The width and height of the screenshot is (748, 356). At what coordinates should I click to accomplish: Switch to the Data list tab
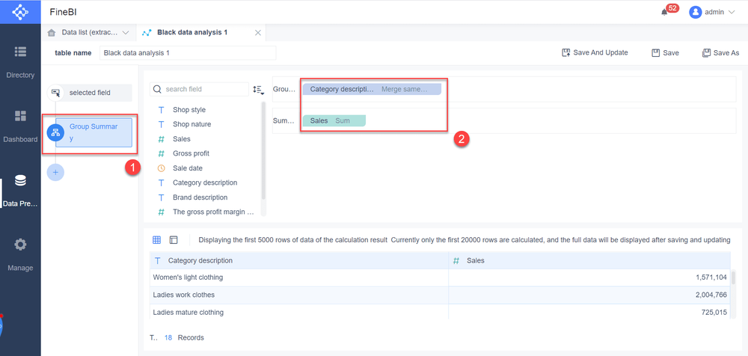pyautogui.click(x=85, y=33)
